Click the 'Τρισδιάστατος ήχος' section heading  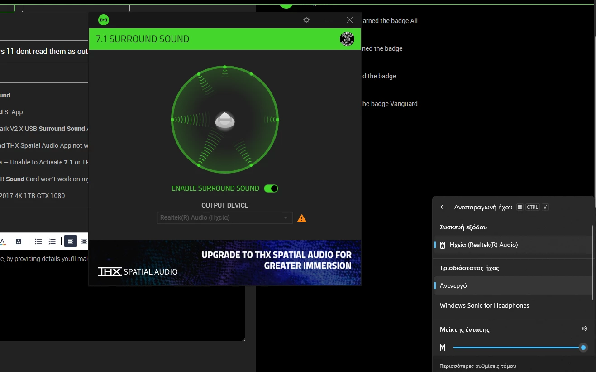coord(469,268)
